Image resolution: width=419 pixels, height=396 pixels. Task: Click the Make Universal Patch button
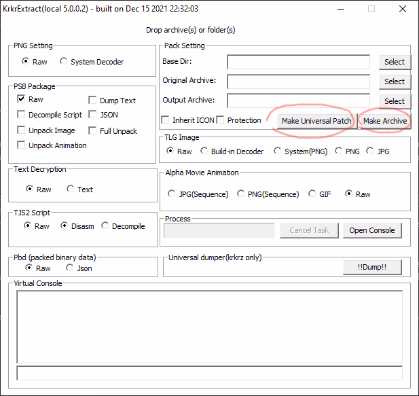point(316,121)
